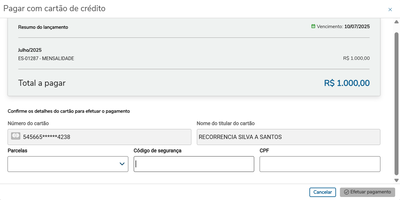Screen dimensions: 400x200
Task: Click the due date 10/07/2025
Action: (x=357, y=27)
